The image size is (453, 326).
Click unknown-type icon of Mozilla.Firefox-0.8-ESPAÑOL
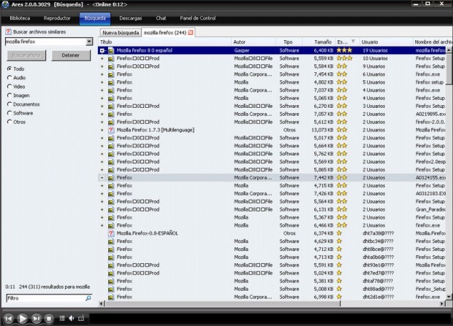[111, 233]
